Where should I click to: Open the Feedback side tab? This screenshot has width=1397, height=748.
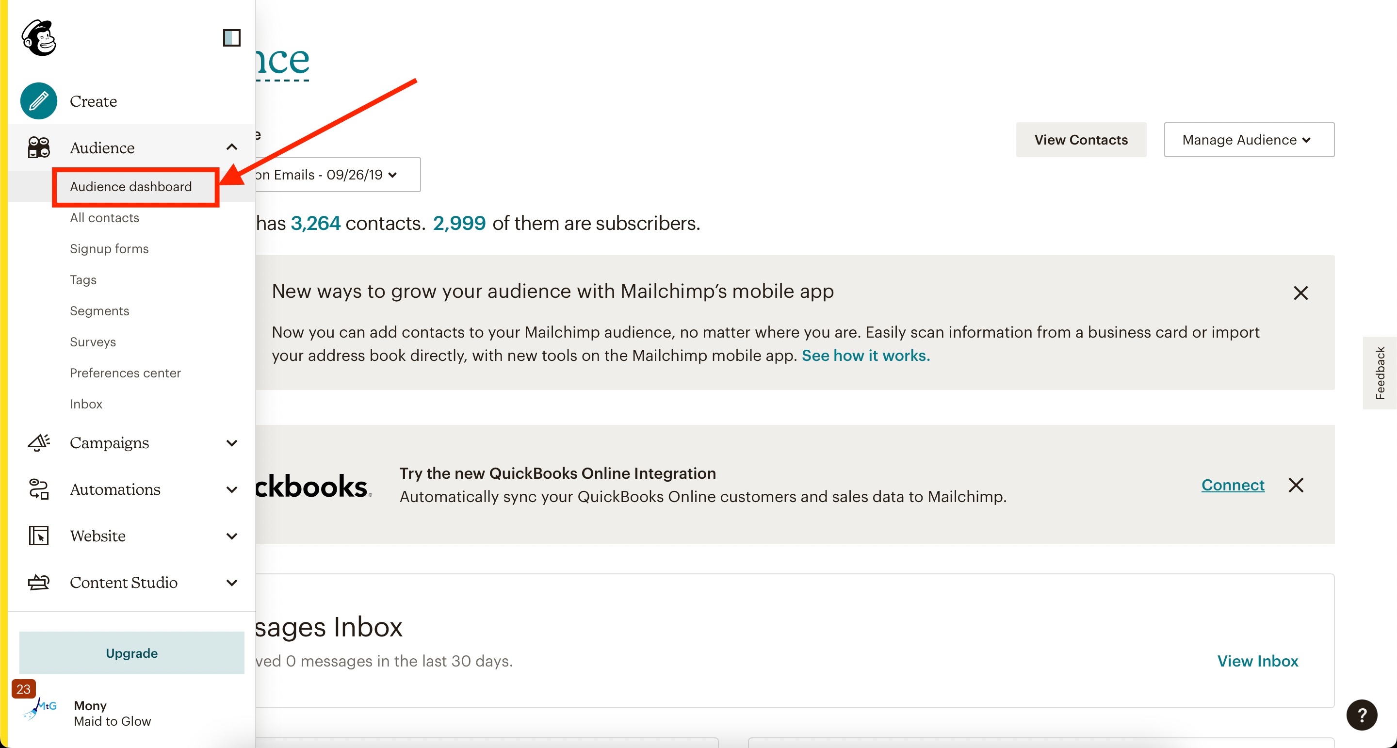point(1380,373)
